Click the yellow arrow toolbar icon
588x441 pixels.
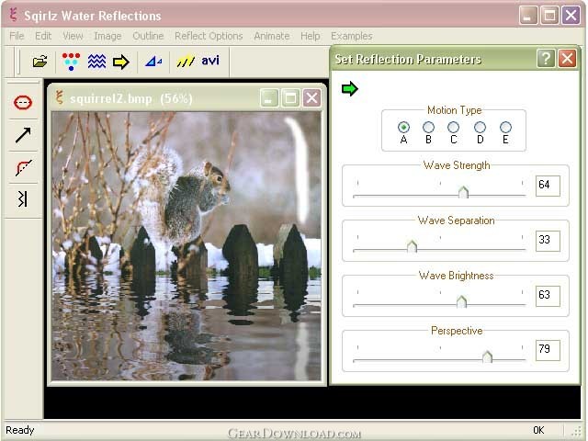[x=120, y=62]
